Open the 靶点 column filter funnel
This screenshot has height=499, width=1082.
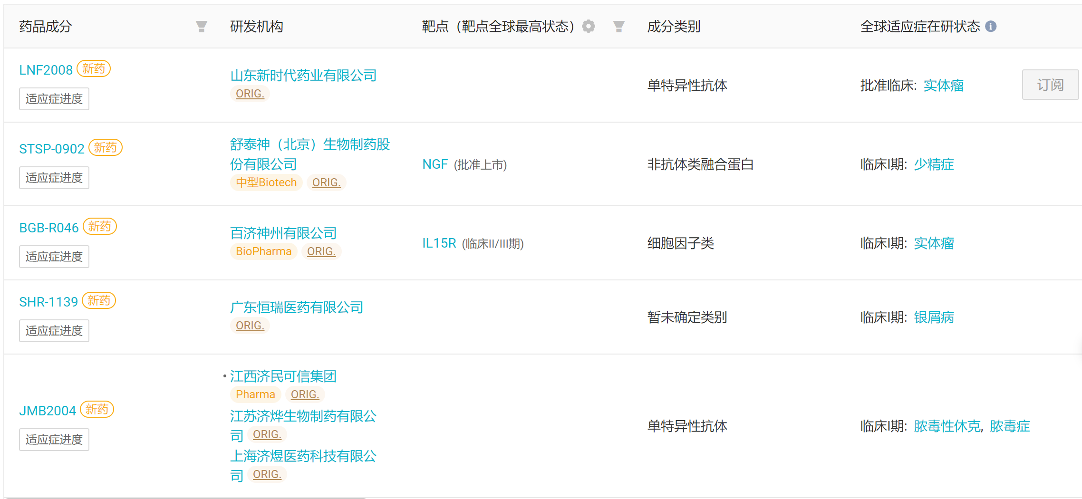pyautogui.click(x=619, y=27)
